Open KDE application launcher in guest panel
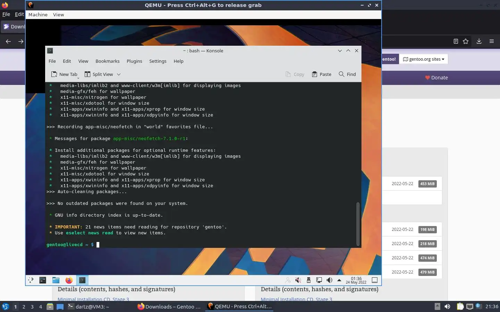This screenshot has height=312, width=500. (31, 280)
